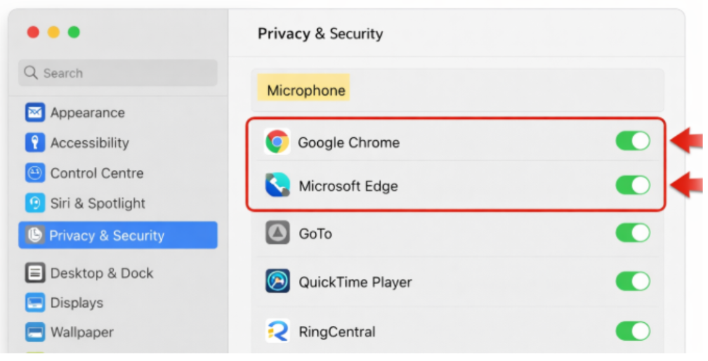Screen dimensions: 708x361
Task: Click the Control Centre sidebar icon
Action: [34, 173]
